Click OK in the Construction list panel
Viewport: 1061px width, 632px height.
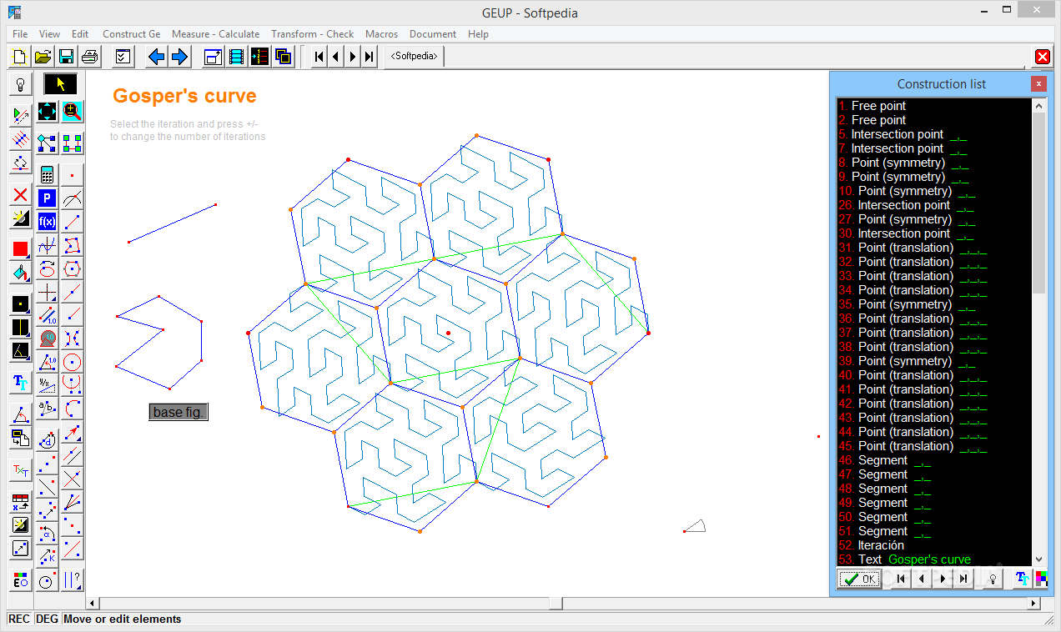tap(859, 579)
